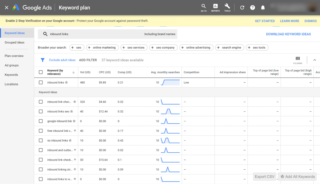Open Plan overview in sidebar
The width and height of the screenshot is (320, 184).
coord(14,56)
